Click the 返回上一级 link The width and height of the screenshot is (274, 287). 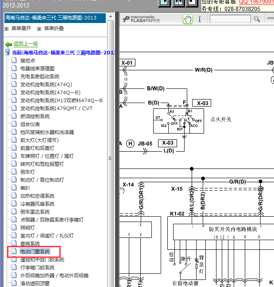point(26,44)
